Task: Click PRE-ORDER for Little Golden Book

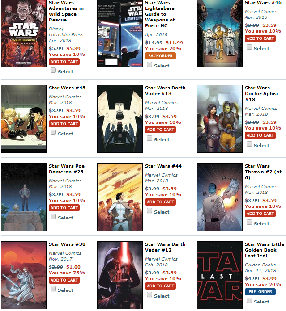Action: click(260, 292)
